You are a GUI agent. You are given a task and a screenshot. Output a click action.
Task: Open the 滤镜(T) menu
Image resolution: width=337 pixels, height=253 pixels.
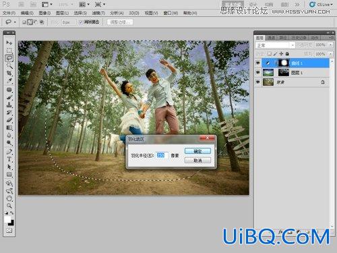coord(98,13)
